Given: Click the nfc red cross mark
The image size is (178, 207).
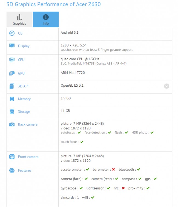Looking at the screenshot, I should pyautogui.click(x=123, y=188).
